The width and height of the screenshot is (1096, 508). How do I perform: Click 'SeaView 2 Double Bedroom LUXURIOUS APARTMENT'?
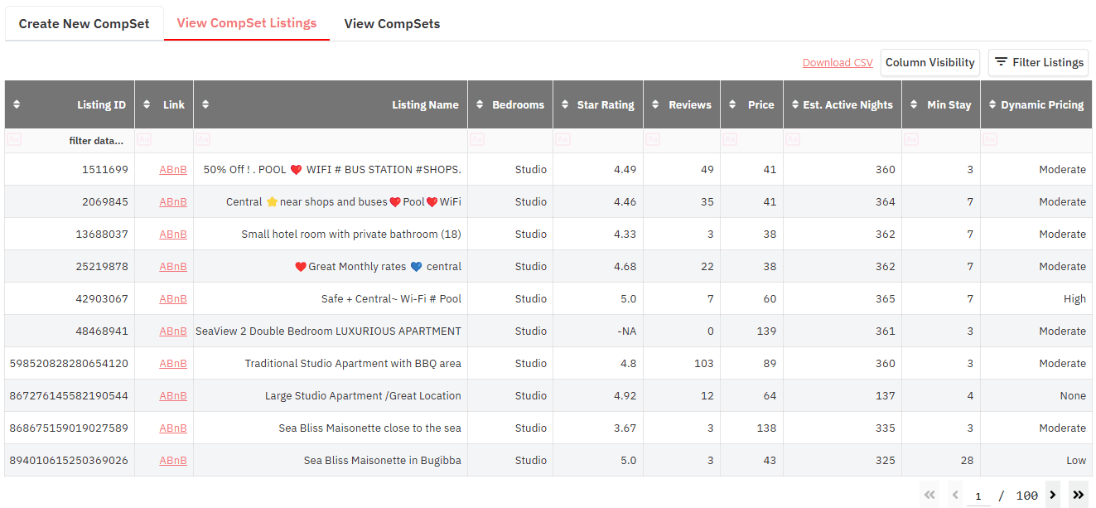328,331
